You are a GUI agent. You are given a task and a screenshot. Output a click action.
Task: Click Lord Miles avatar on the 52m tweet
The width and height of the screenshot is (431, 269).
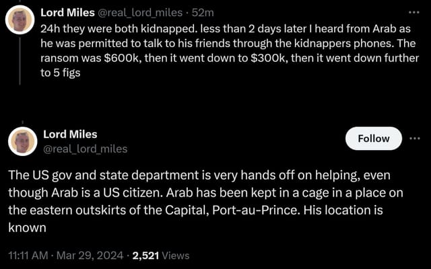pos(20,20)
